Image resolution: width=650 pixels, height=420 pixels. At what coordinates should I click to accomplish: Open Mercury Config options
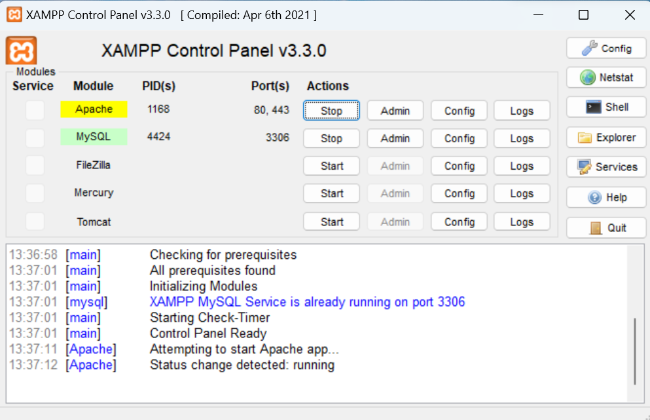(459, 193)
